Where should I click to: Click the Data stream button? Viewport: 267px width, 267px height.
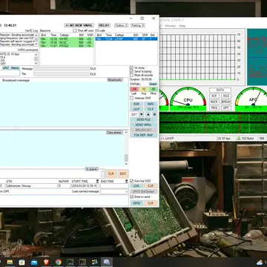click(x=114, y=133)
